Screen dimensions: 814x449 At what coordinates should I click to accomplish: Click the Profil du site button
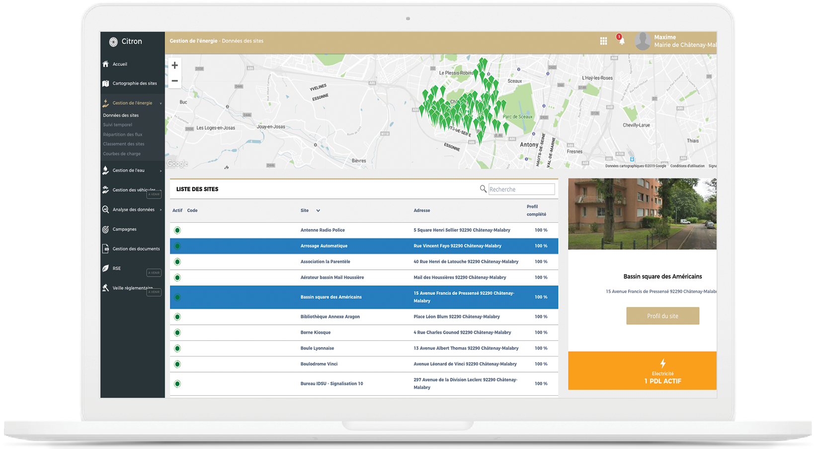click(662, 315)
